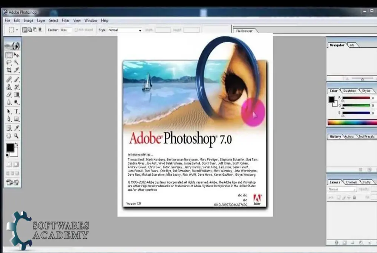Create a new layer in Layers panel
The height and width of the screenshot is (253, 377).
click(369, 243)
